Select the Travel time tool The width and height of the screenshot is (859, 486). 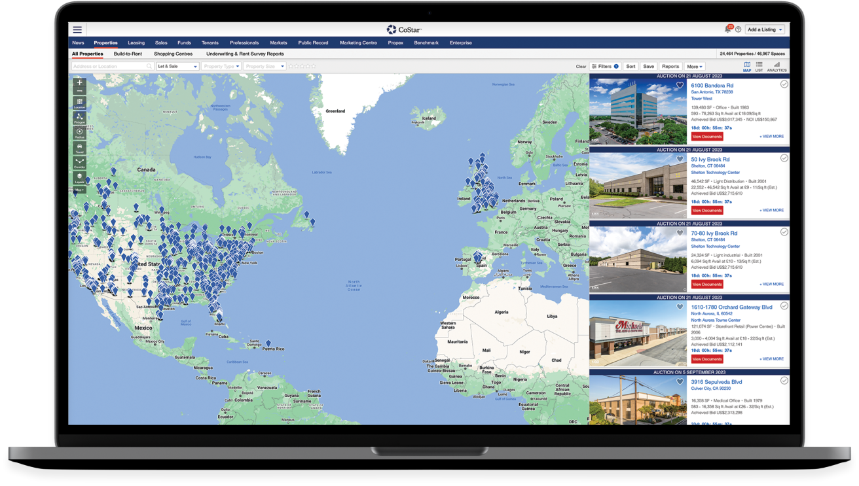[79, 148]
